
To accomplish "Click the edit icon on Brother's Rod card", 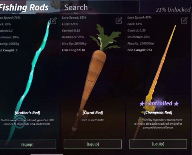I will click(x=53, y=21).
